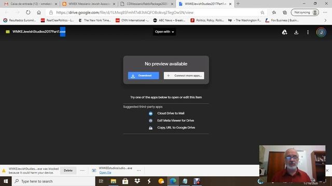Open Resultados Euromil bookmark
332x186 pixels.
coord(20,20)
